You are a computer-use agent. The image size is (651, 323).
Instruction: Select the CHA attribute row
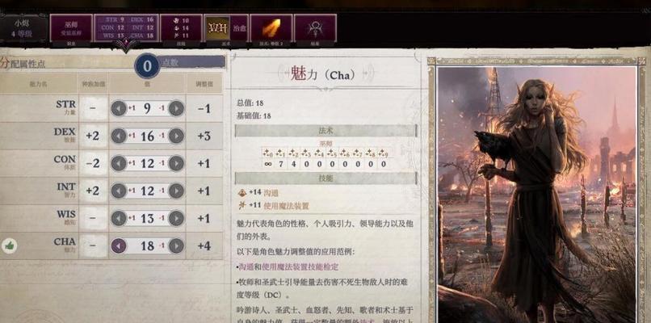tap(111, 245)
